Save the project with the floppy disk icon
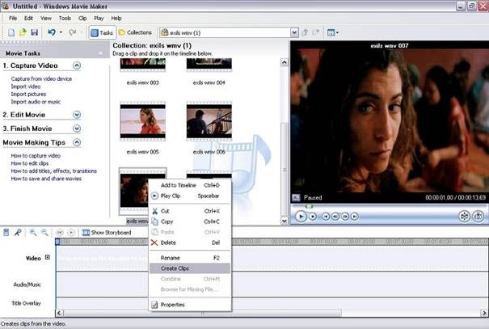 point(34,32)
